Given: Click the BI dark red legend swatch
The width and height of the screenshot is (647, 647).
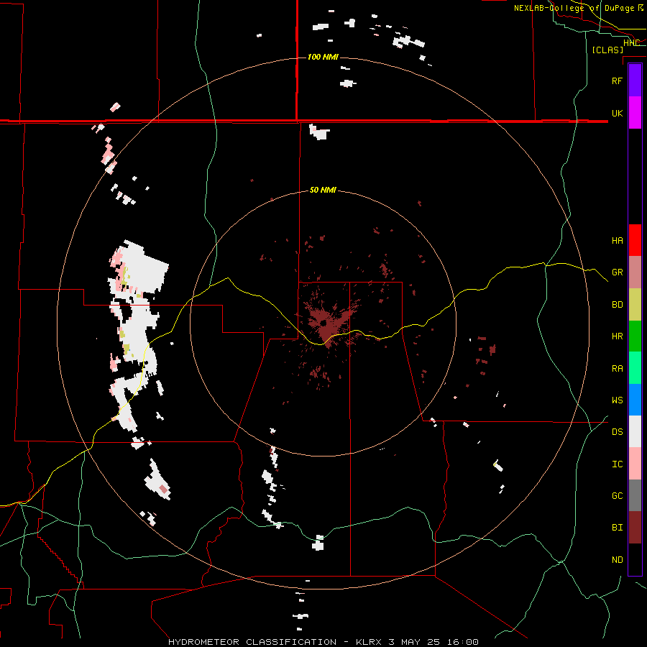Looking at the screenshot, I should [635, 528].
